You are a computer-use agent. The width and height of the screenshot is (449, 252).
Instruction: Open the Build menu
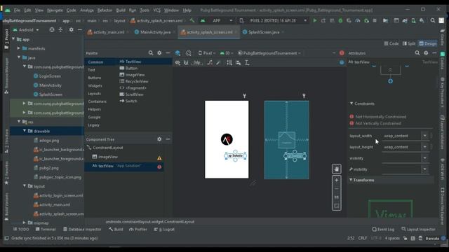coord(121,10)
